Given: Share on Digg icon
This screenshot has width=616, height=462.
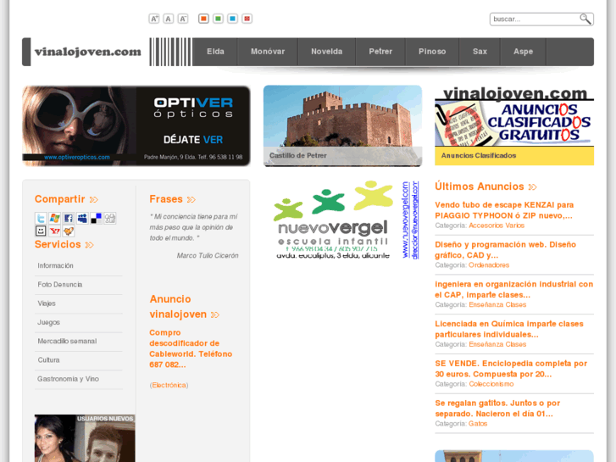Looking at the screenshot, I should 110,218.
